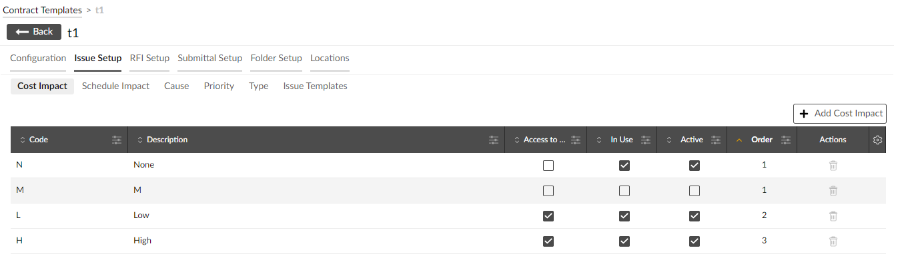The image size is (898, 266).
Task: Sort by Description column arrows
Action: 140,140
